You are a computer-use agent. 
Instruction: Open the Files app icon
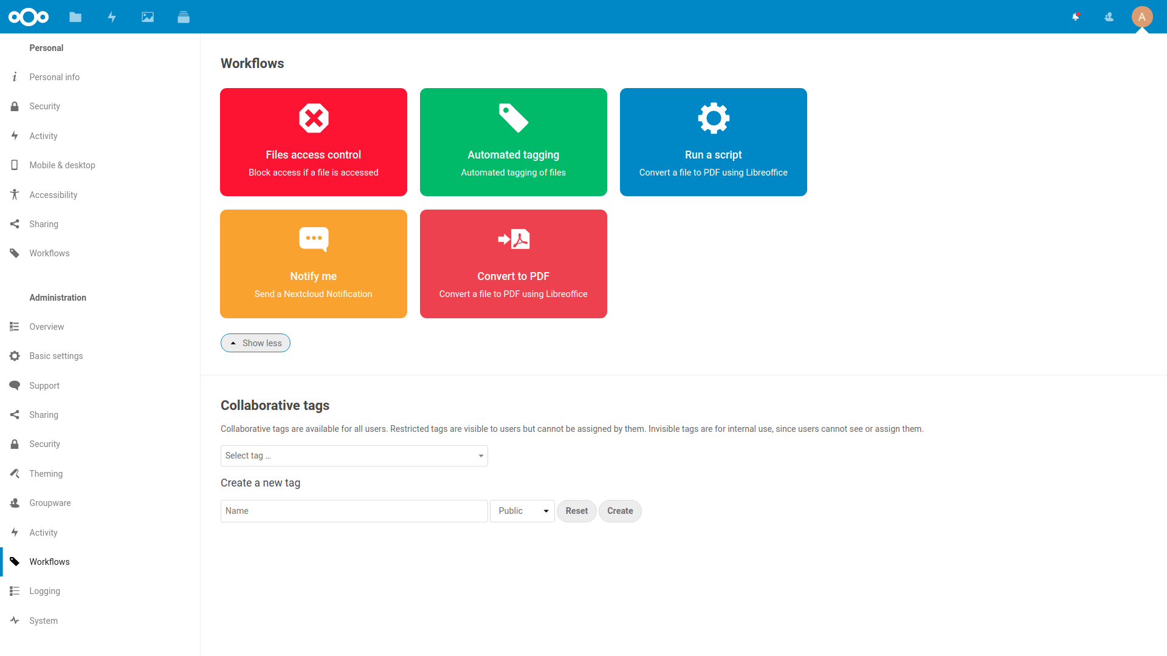(75, 17)
